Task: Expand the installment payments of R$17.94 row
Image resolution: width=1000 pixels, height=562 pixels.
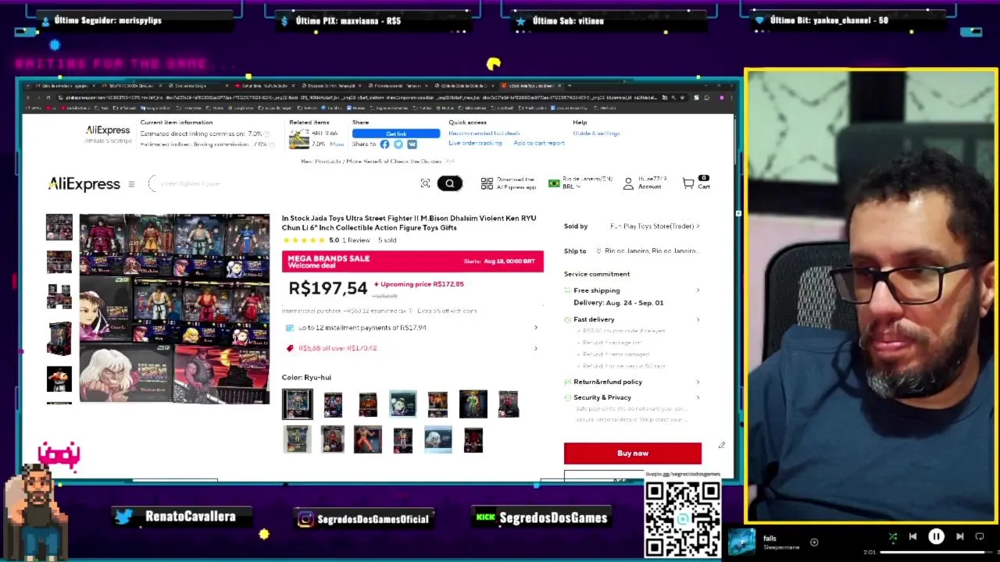Action: point(412,328)
